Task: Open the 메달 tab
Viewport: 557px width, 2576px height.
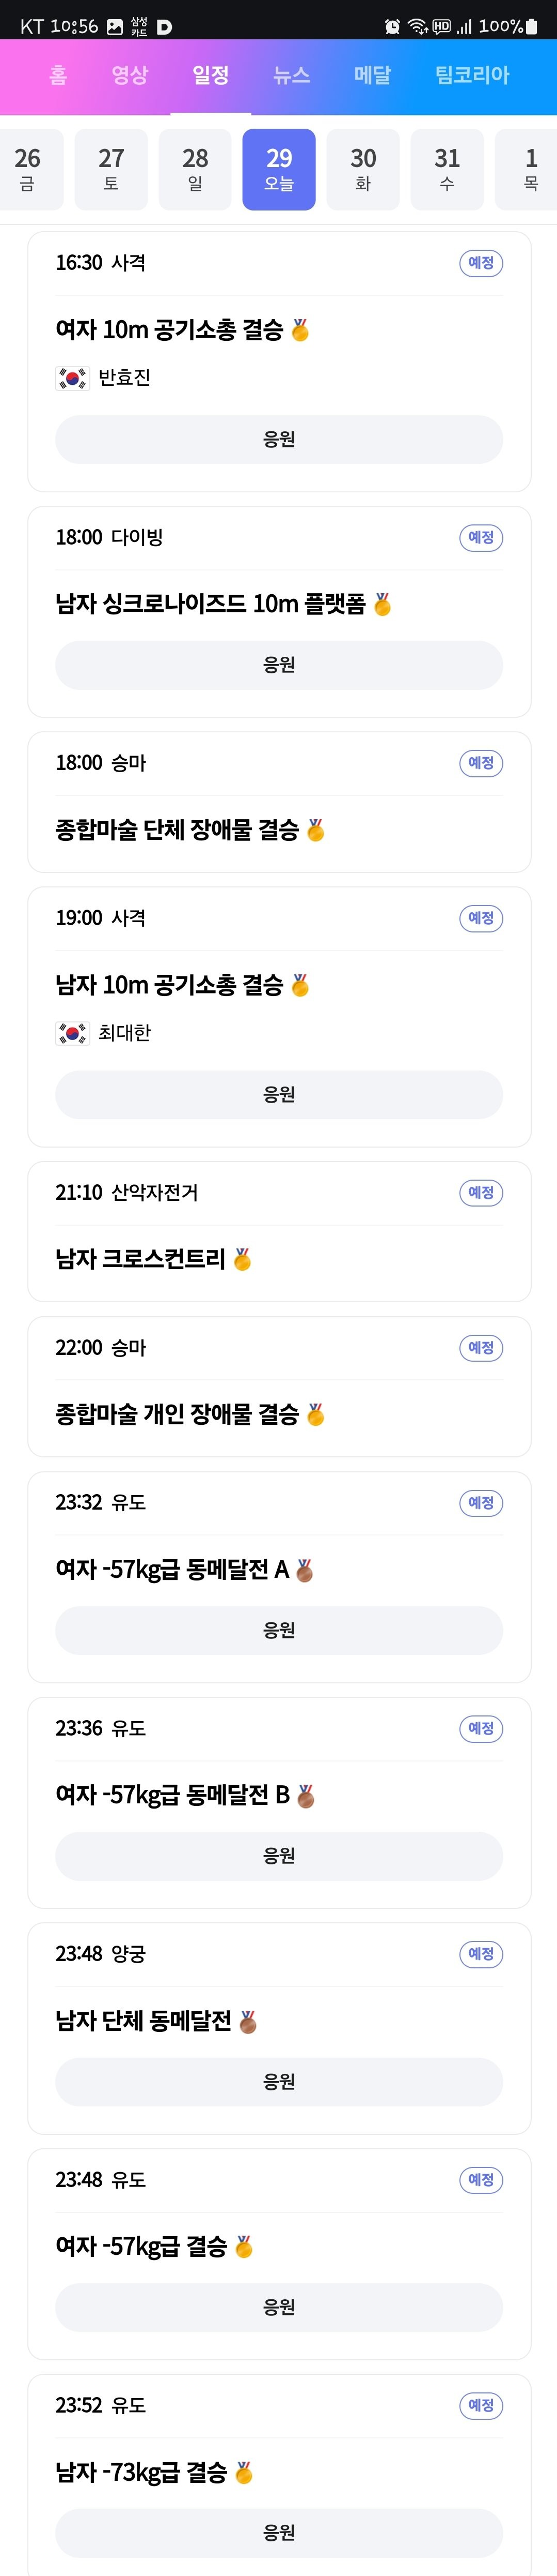Action: point(372,75)
